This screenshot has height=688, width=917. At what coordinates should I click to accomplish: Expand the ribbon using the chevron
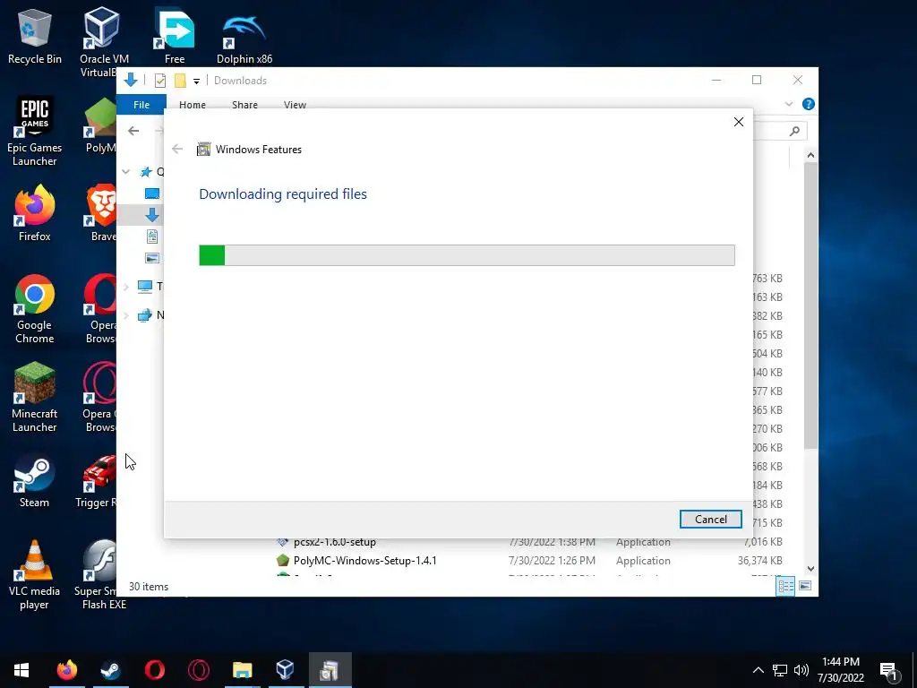(x=789, y=104)
